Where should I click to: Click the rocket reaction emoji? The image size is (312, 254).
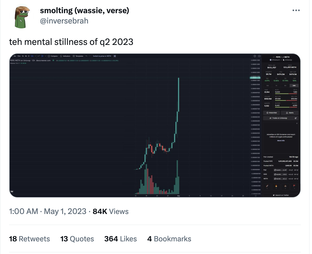pos(267,186)
